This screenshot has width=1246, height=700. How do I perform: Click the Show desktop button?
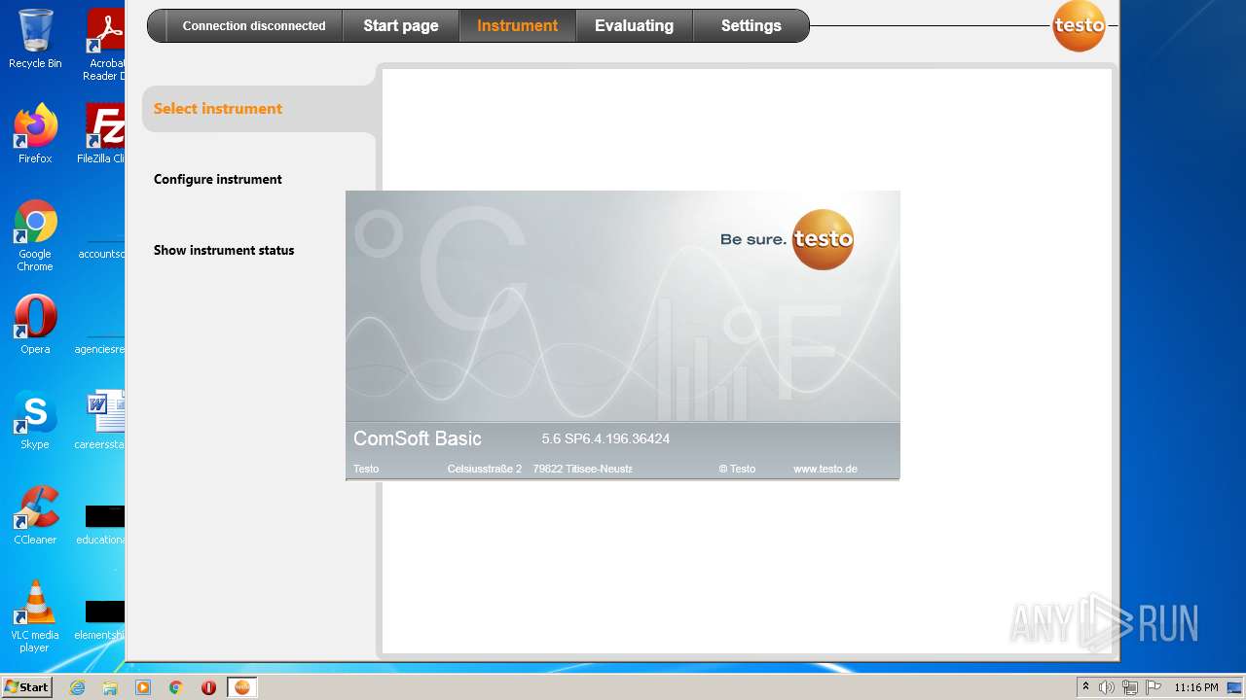[1235, 687]
